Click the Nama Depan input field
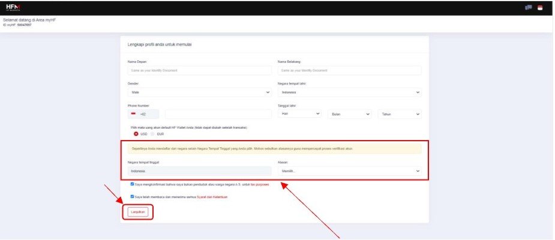Screen dimensions: 555x240 point(199,71)
